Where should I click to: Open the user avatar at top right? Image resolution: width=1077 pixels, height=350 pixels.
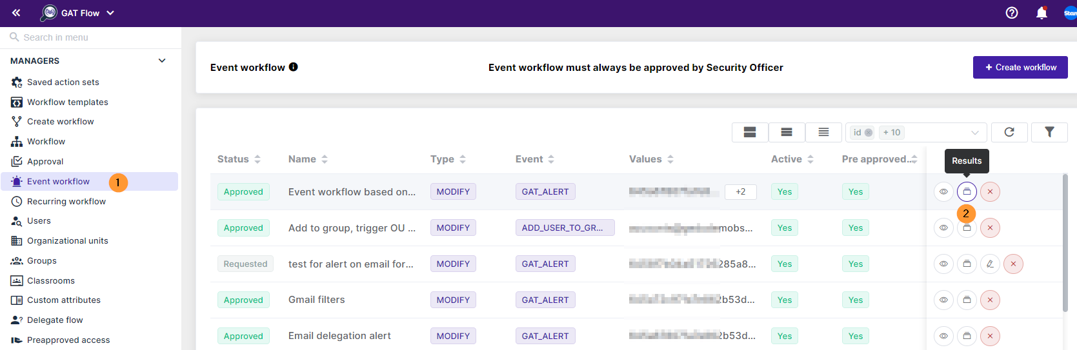[1070, 13]
